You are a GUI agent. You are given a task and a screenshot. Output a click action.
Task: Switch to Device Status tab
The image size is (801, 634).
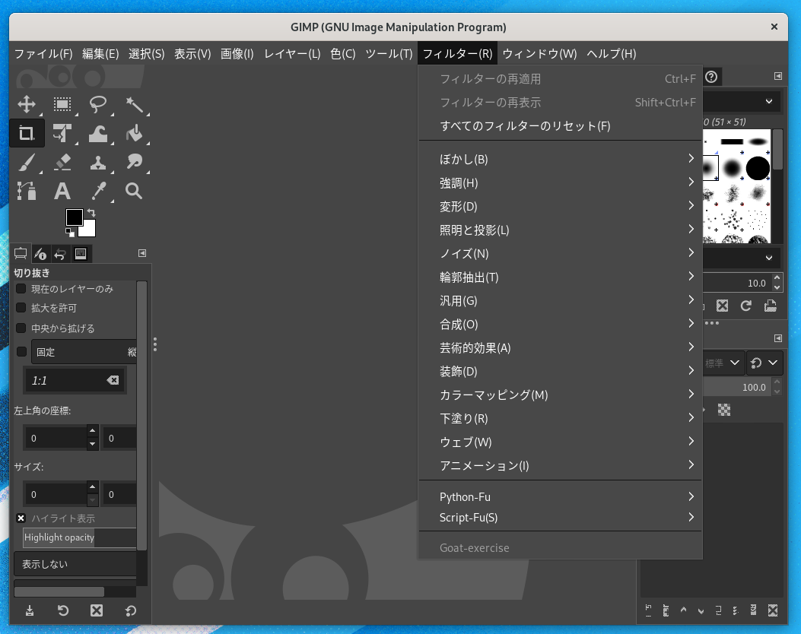[x=40, y=254]
